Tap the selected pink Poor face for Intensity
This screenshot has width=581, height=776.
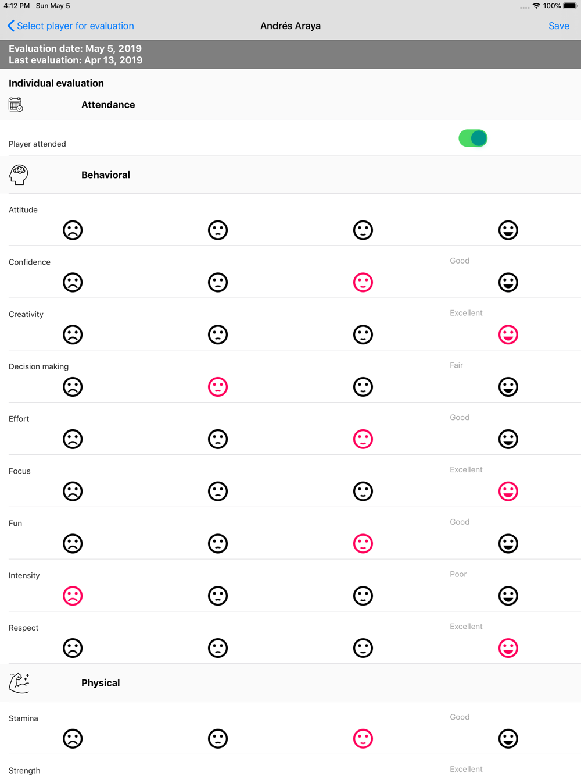pyautogui.click(x=73, y=596)
